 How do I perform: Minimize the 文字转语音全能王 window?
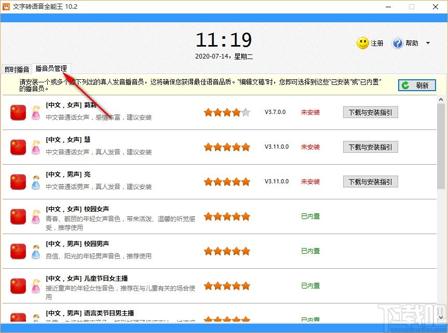pyautogui.click(x=388, y=7)
